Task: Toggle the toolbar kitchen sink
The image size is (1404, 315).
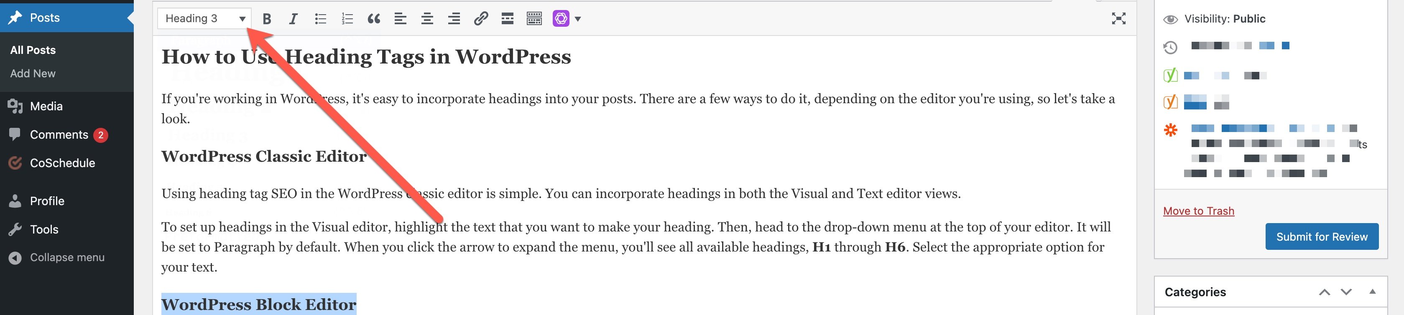Action: click(x=534, y=19)
